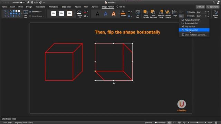221x124 pixels.
Task: Click the first Abc shape style
Action: click(54, 13)
